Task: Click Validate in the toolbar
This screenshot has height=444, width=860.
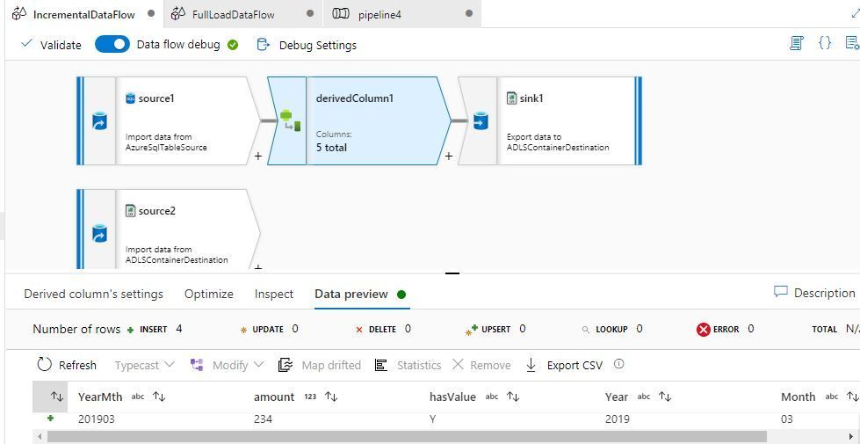Action: pyautogui.click(x=51, y=45)
